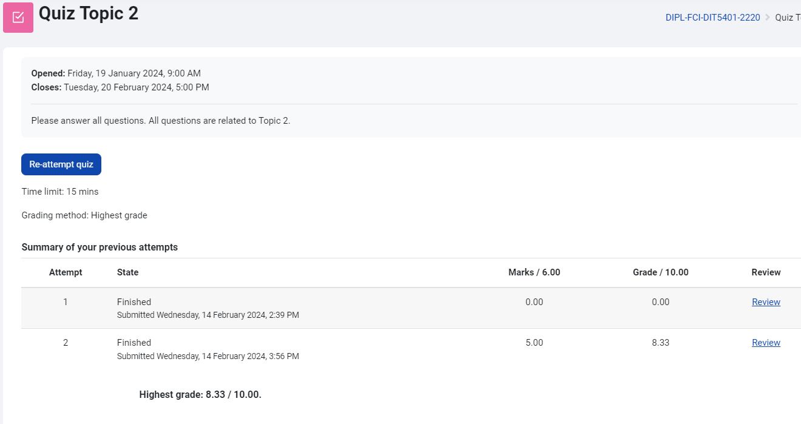Click the breadcrumb chevron separator
This screenshot has height=424, width=801.
tap(768, 18)
